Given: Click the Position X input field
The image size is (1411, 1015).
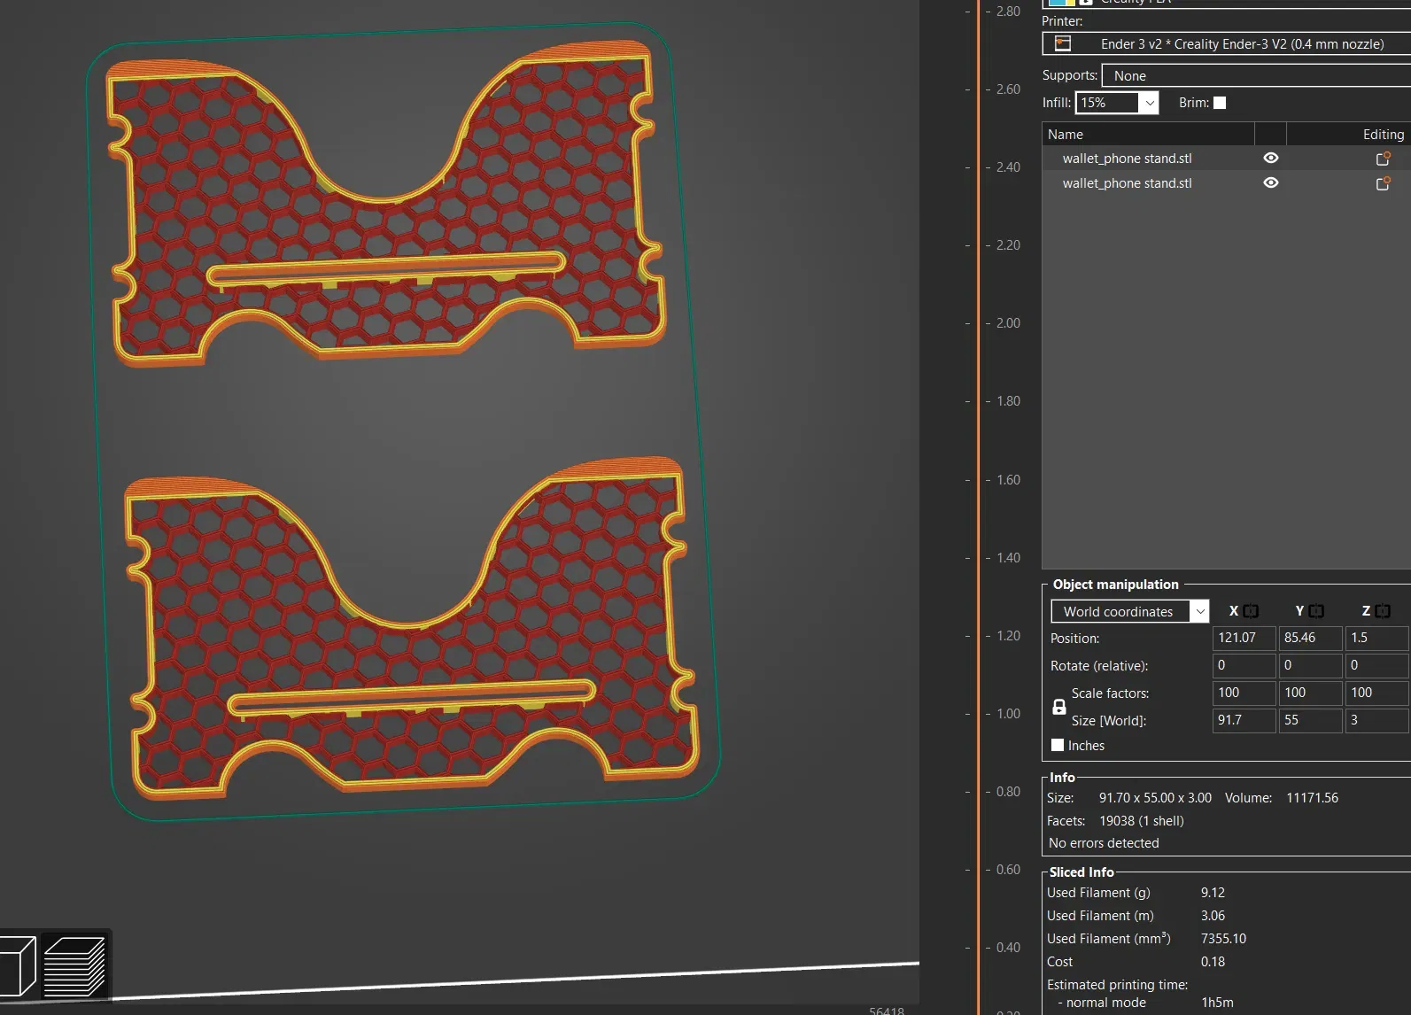Looking at the screenshot, I should point(1243,638).
